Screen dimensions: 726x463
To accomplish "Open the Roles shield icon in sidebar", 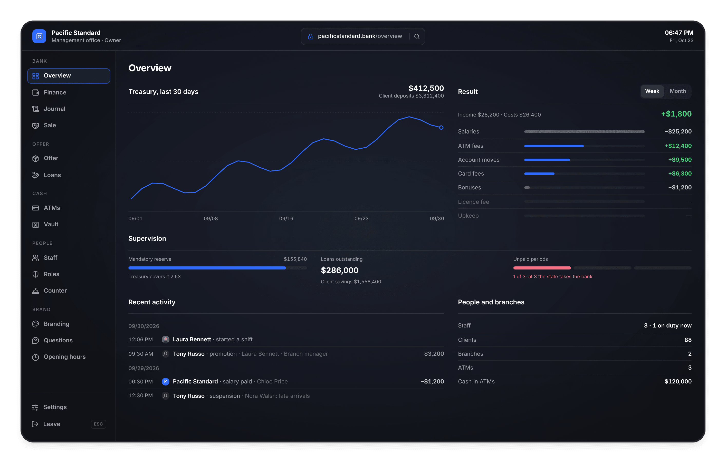I will pyautogui.click(x=36, y=274).
